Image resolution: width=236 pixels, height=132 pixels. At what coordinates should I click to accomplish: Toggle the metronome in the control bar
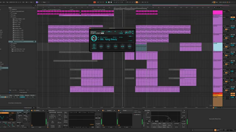point(27,2)
